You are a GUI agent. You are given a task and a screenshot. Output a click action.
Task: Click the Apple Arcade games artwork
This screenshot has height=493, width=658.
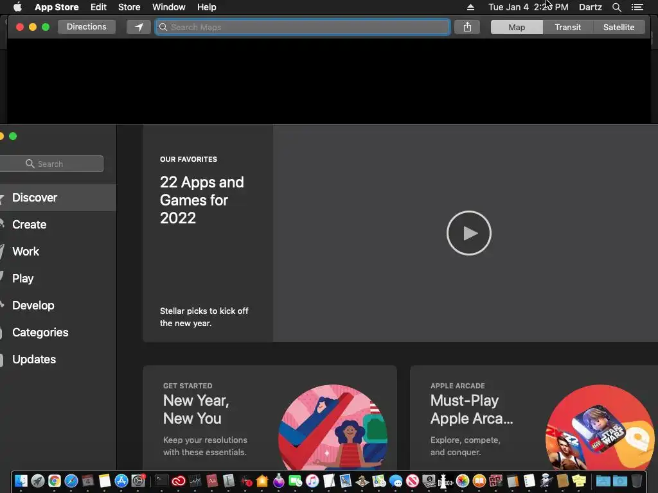click(600, 427)
